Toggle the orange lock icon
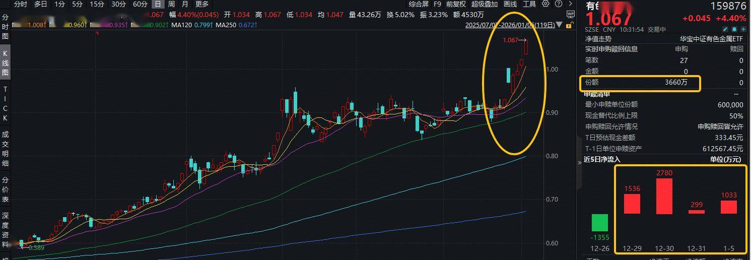Viewport: 751px width, 260px height. [x=570, y=26]
